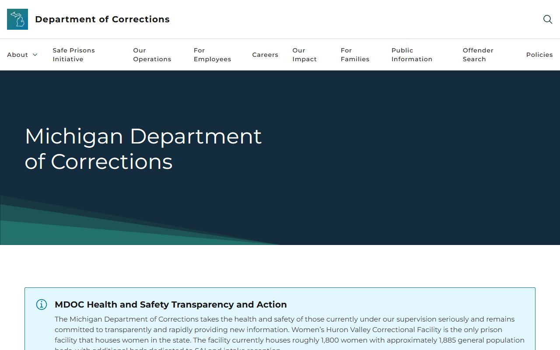Click the info circle icon in alert
560x350 pixels.
pos(42,304)
